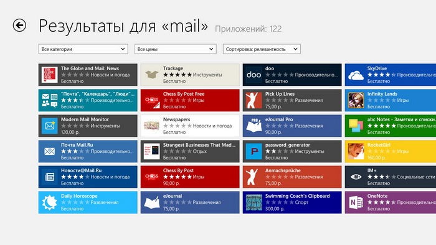Screen dimensions: 436x245
Task: Click the star rating of password_generator
Action: pyautogui.click(x=280, y=151)
